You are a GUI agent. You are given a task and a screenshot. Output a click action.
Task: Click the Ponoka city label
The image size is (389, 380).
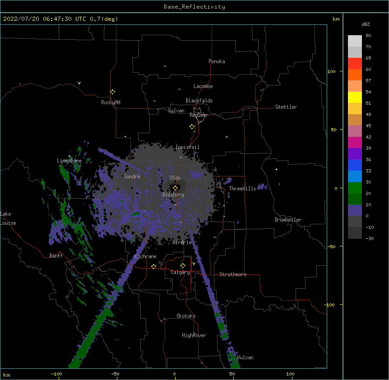(217, 61)
